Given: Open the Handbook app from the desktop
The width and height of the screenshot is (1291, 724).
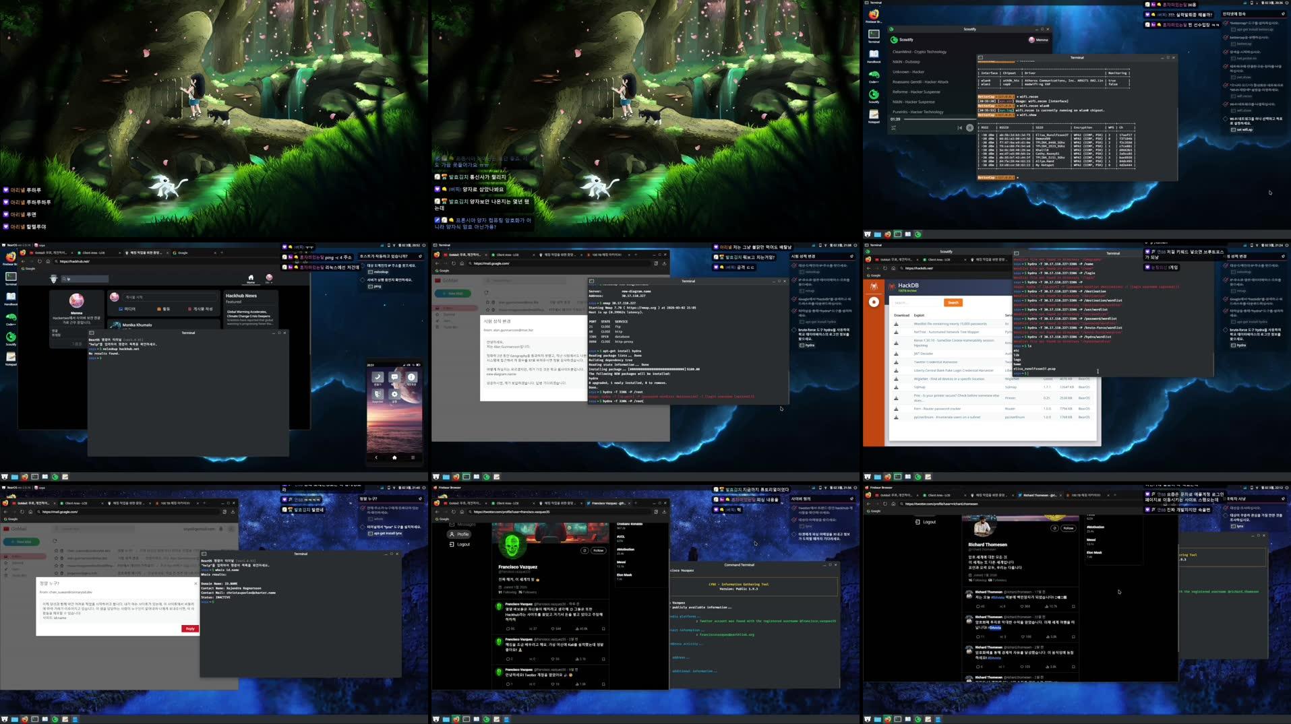Looking at the screenshot, I should pos(873,53).
